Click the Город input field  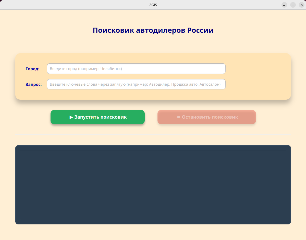(136, 68)
